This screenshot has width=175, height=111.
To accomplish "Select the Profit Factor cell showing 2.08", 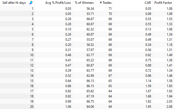I will click(168, 107).
